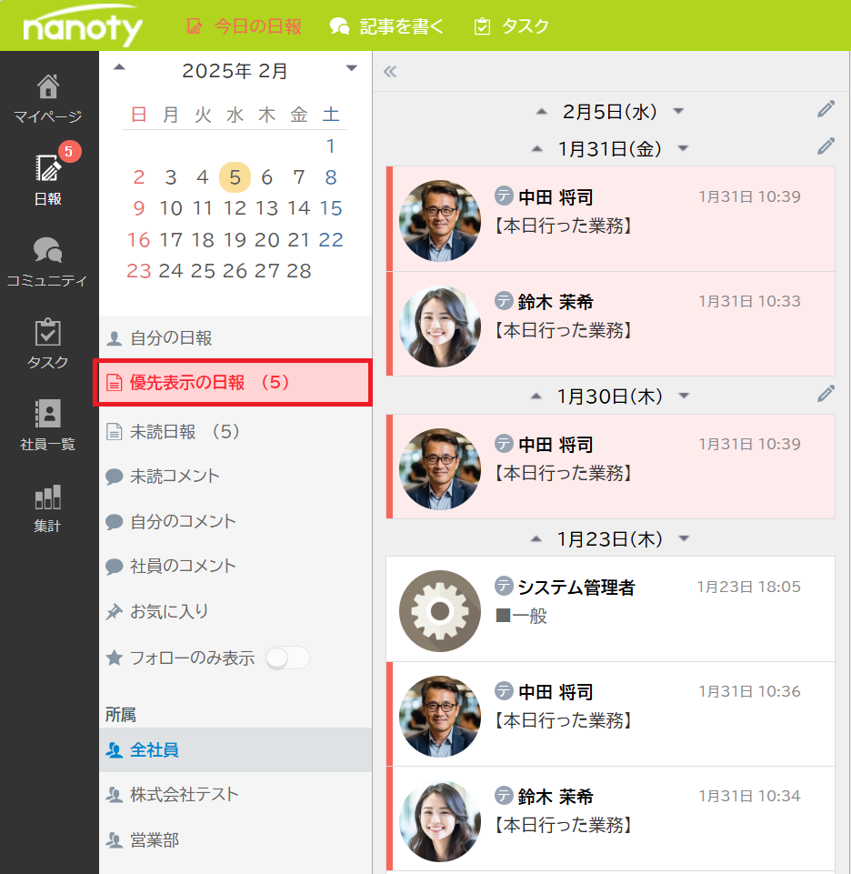Open お気に入り pinned items

235,611
